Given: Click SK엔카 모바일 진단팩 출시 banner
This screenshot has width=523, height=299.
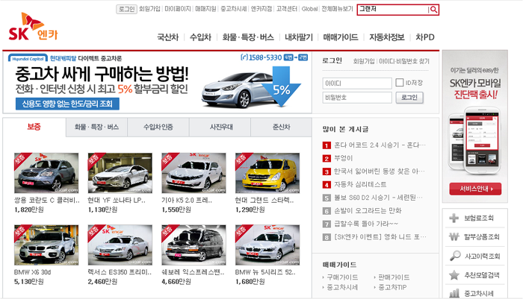Looking at the screenshot, I should pyautogui.click(x=475, y=127).
